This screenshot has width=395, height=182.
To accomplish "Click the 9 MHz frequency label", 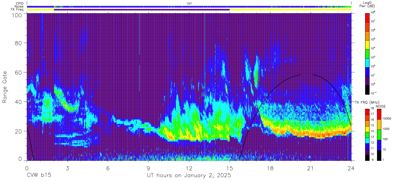I will (373, 160).
